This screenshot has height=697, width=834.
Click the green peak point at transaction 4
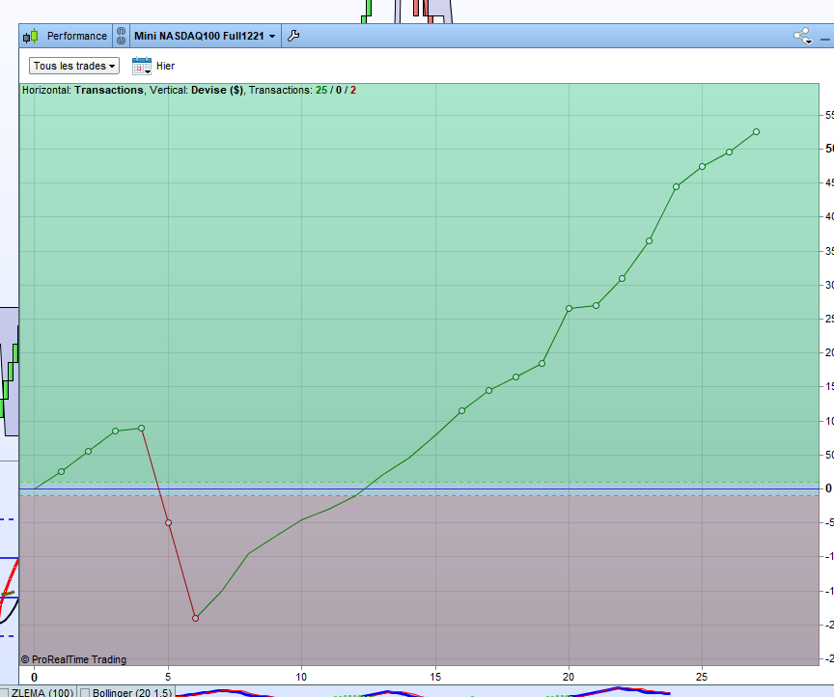142,429
